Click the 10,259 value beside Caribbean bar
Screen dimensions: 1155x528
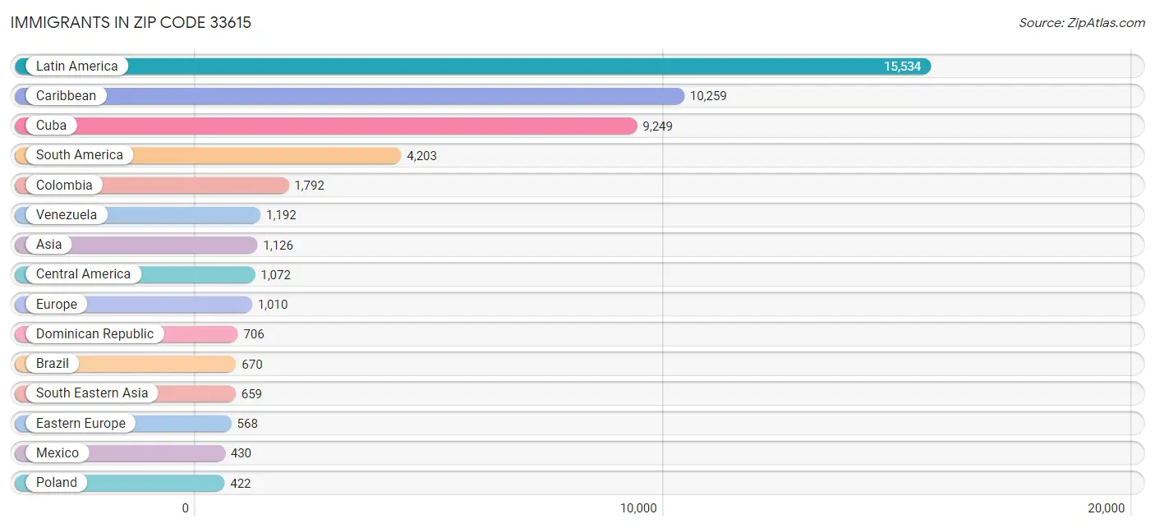(707, 95)
